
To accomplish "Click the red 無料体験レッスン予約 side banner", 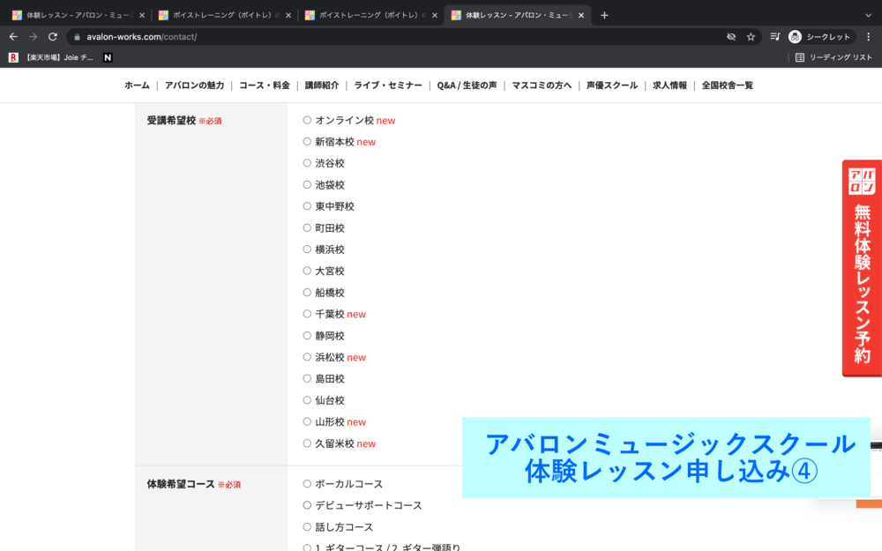I will point(862,268).
